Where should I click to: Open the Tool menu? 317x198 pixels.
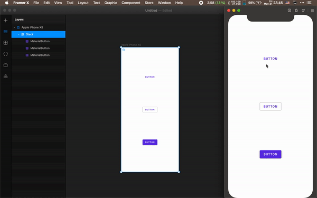pos(70,3)
